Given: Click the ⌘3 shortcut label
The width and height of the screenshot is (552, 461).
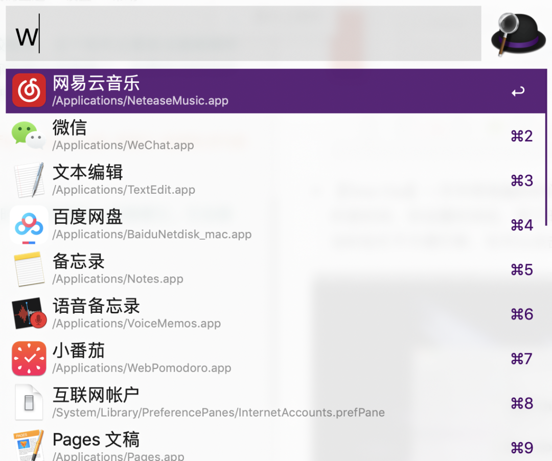Looking at the screenshot, I should click(x=522, y=181).
